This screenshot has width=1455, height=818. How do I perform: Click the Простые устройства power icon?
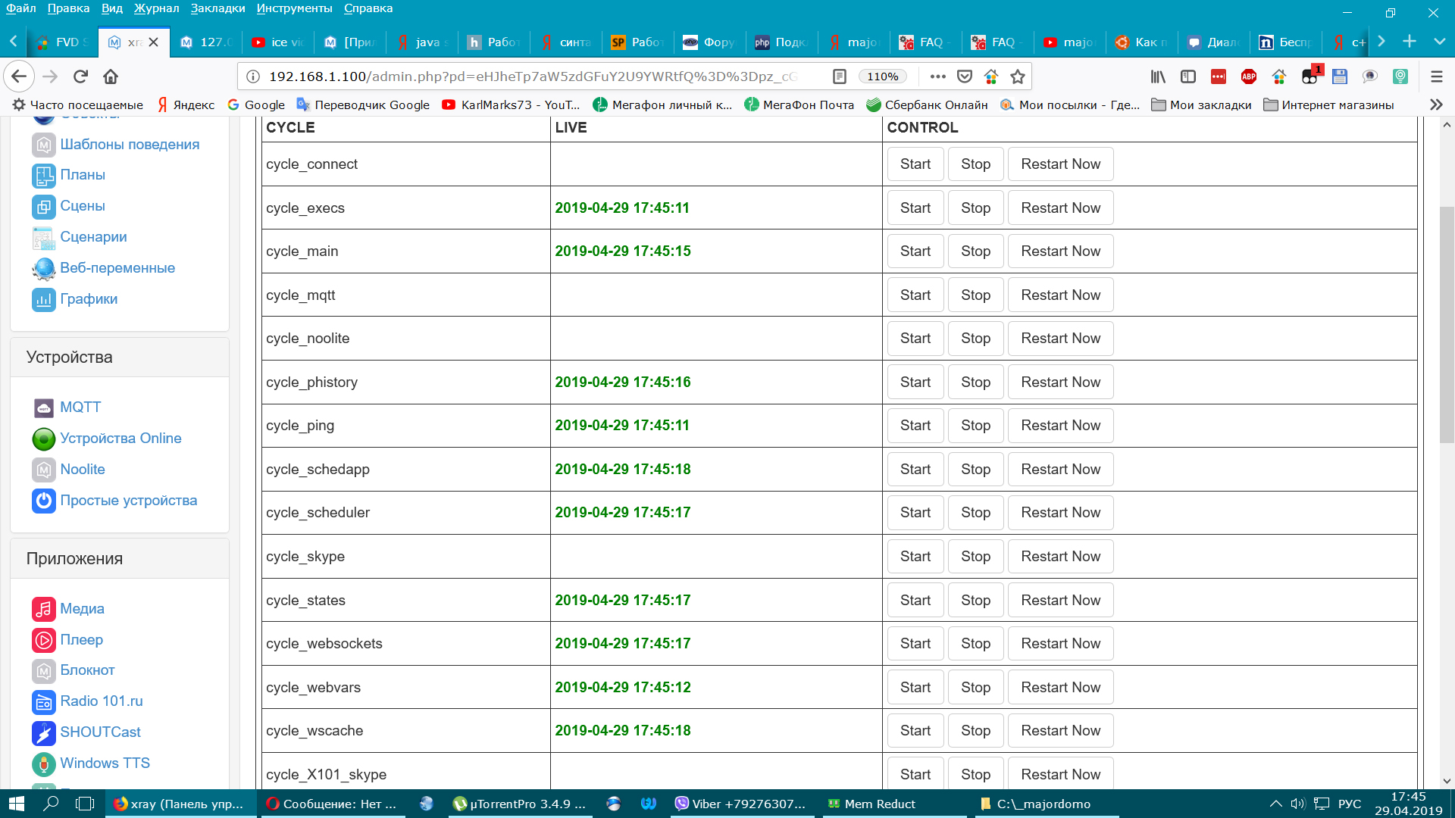pos(44,501)
